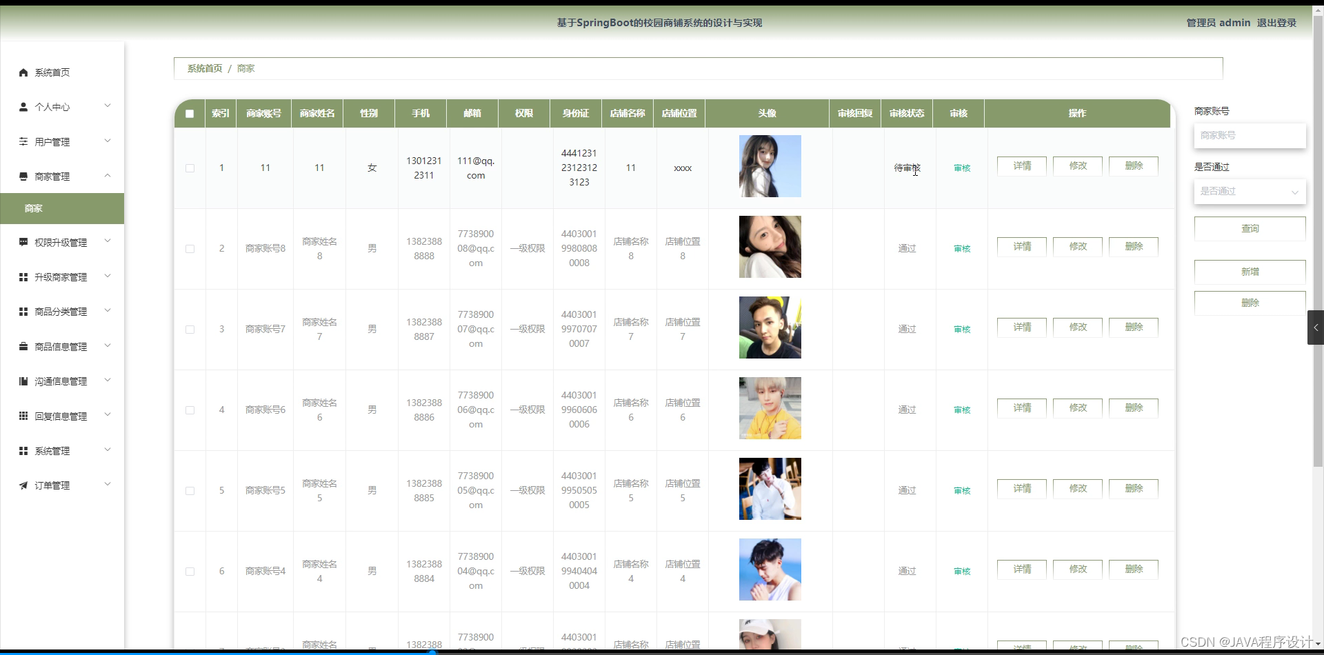Open 订单管理 sidebar menu
The width and height of the screenshot is (1324, 655).
[62, 485]
